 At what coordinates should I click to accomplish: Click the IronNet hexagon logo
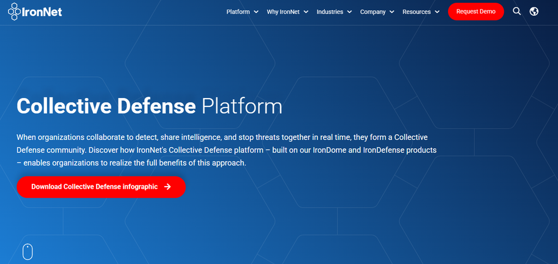(x=35, y=12)
